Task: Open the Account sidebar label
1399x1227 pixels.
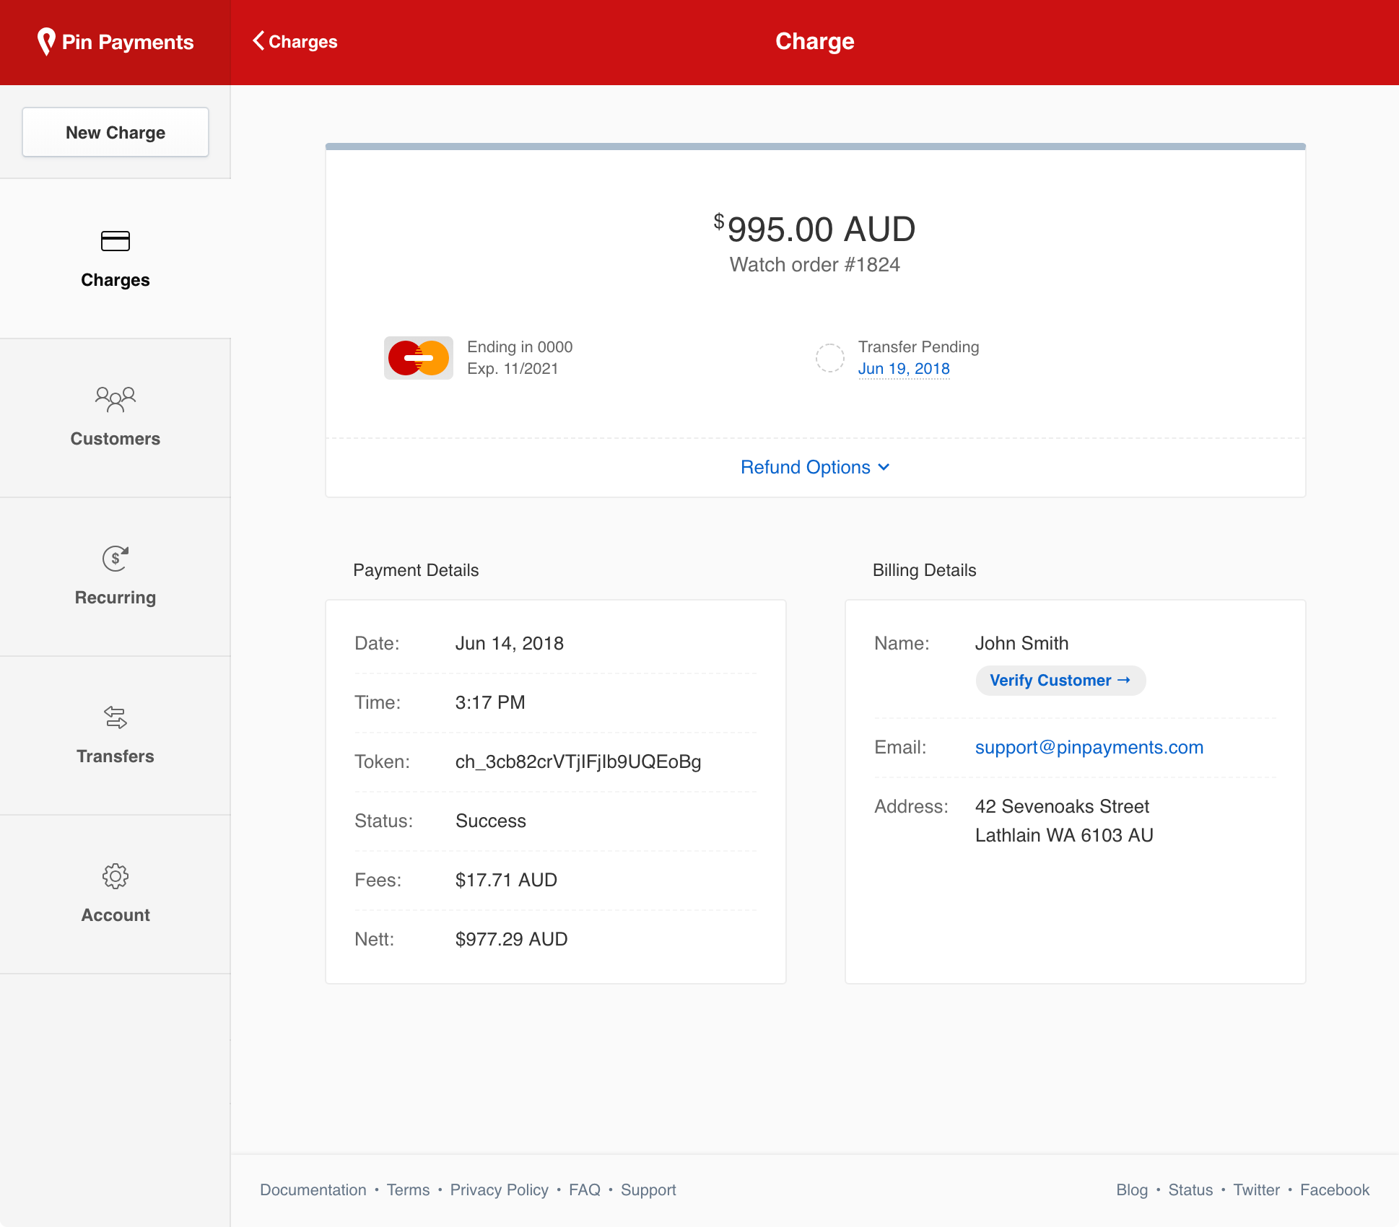Action: point(116,915)
